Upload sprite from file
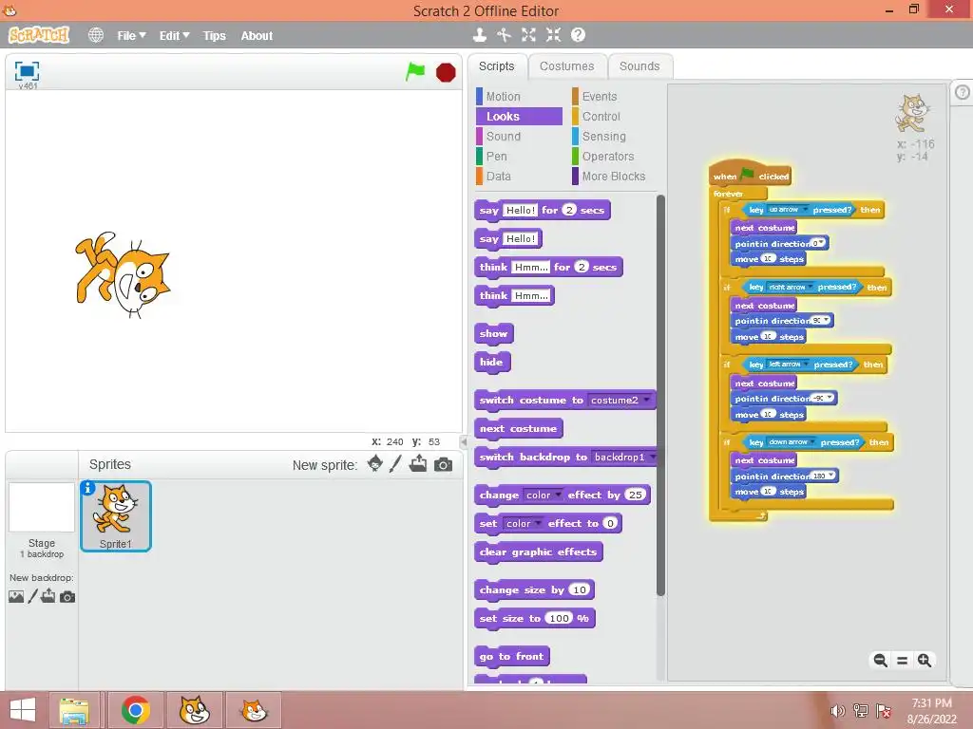 pos(418,463)
